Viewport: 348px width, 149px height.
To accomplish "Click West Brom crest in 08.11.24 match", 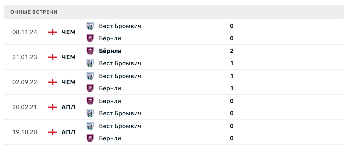I will [x=90, y=26].
